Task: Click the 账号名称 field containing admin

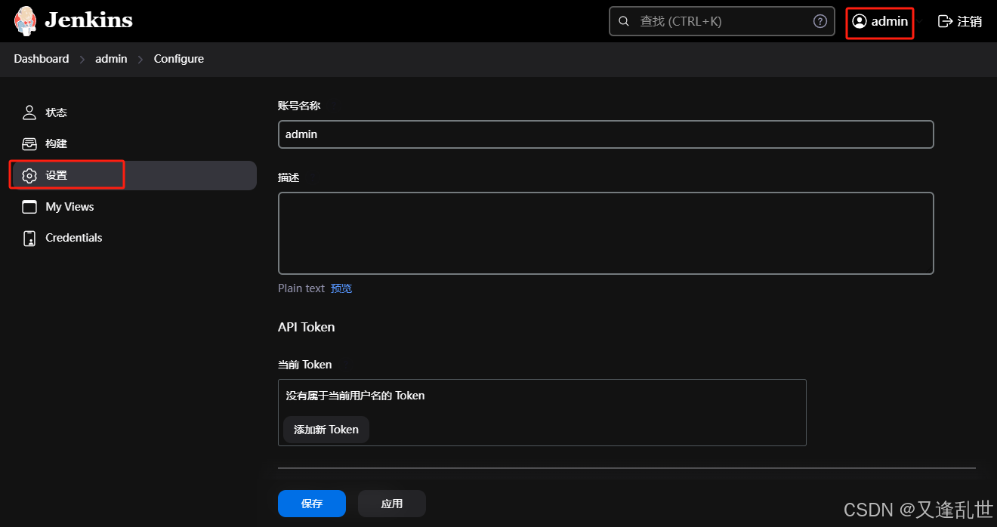Action: tap(606, 134)
